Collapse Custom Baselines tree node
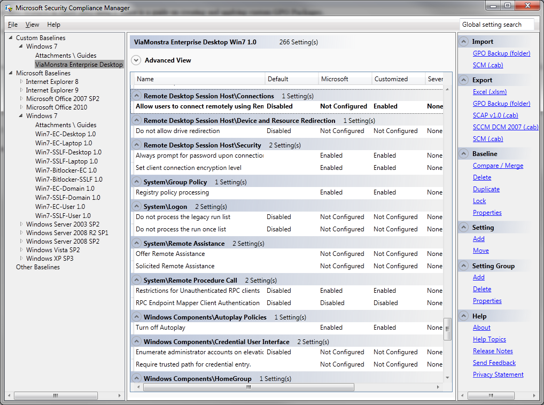 [x=10, y=37]
